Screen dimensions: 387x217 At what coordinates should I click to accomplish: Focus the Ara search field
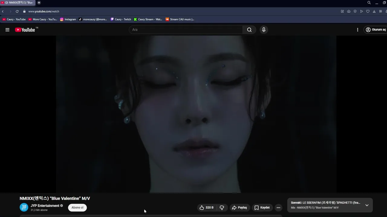point(186,30)
